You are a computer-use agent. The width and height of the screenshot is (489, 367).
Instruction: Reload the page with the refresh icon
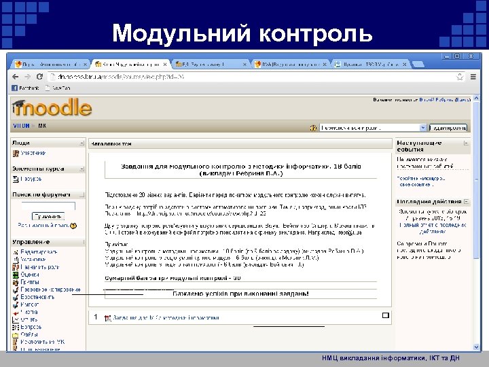(39, 76)
